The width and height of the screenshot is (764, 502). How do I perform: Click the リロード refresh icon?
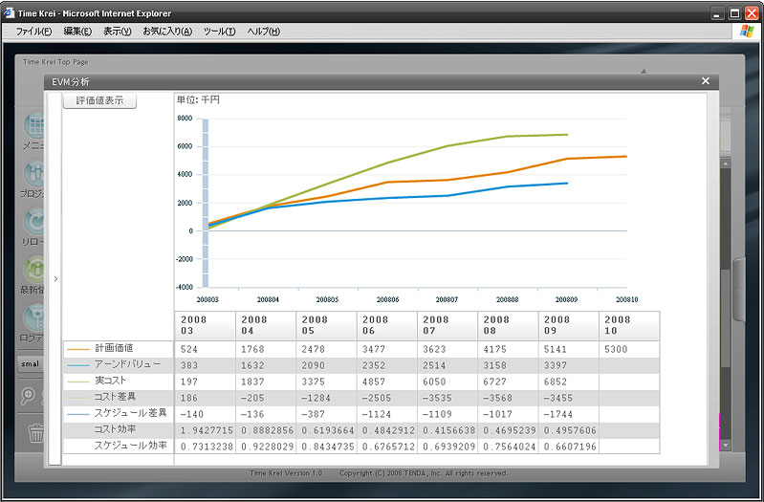pos(34,223)
